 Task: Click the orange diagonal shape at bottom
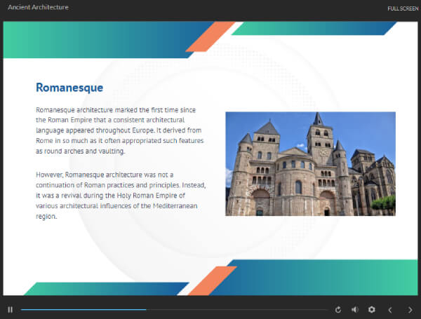tap(211, 280)
